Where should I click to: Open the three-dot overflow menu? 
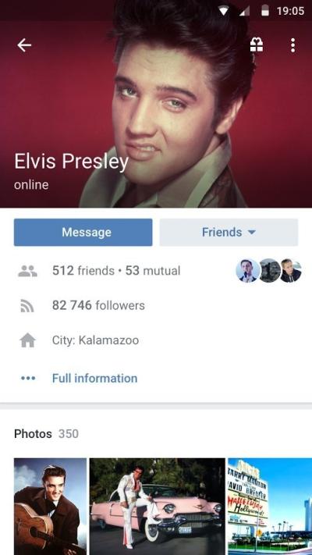[x=292, y=45]
